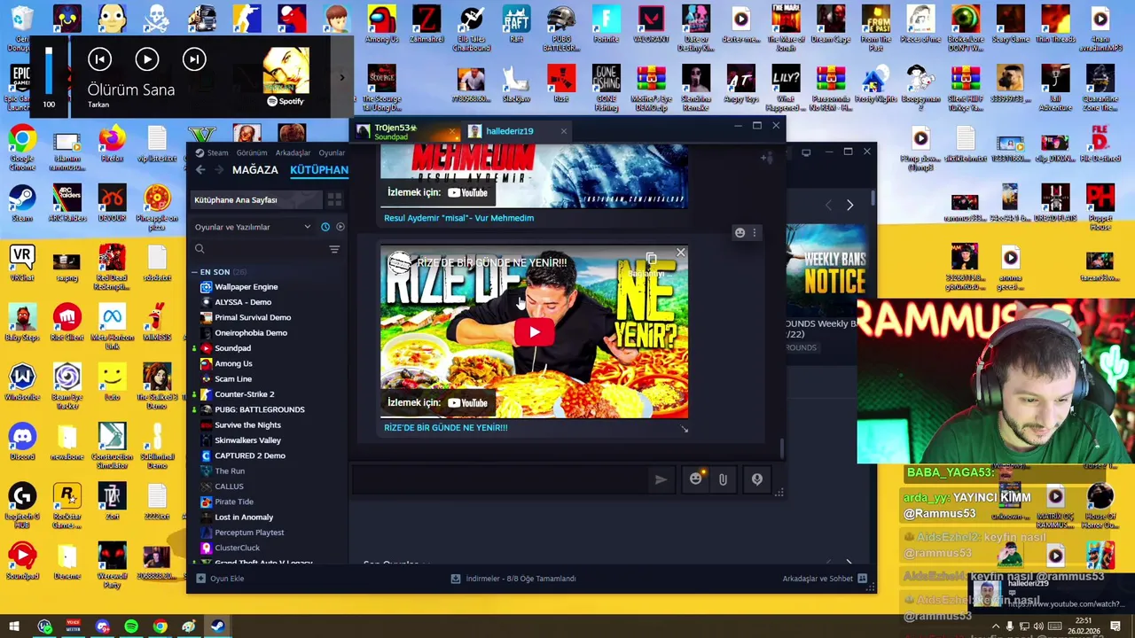Close the Tr0jen53 chat tab

click(x=453, y=134)
